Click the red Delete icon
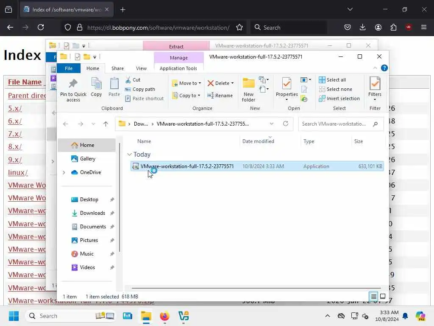434x326 pixels. [210, 83]
